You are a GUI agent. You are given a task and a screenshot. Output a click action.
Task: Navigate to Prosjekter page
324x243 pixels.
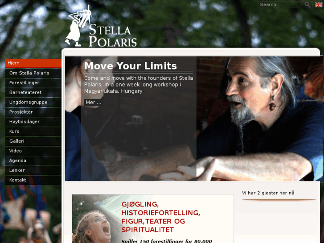[33, 112]
